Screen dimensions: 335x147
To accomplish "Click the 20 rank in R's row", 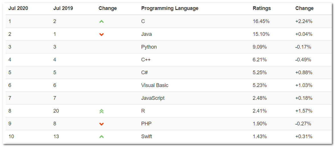I will coord(56,111).
